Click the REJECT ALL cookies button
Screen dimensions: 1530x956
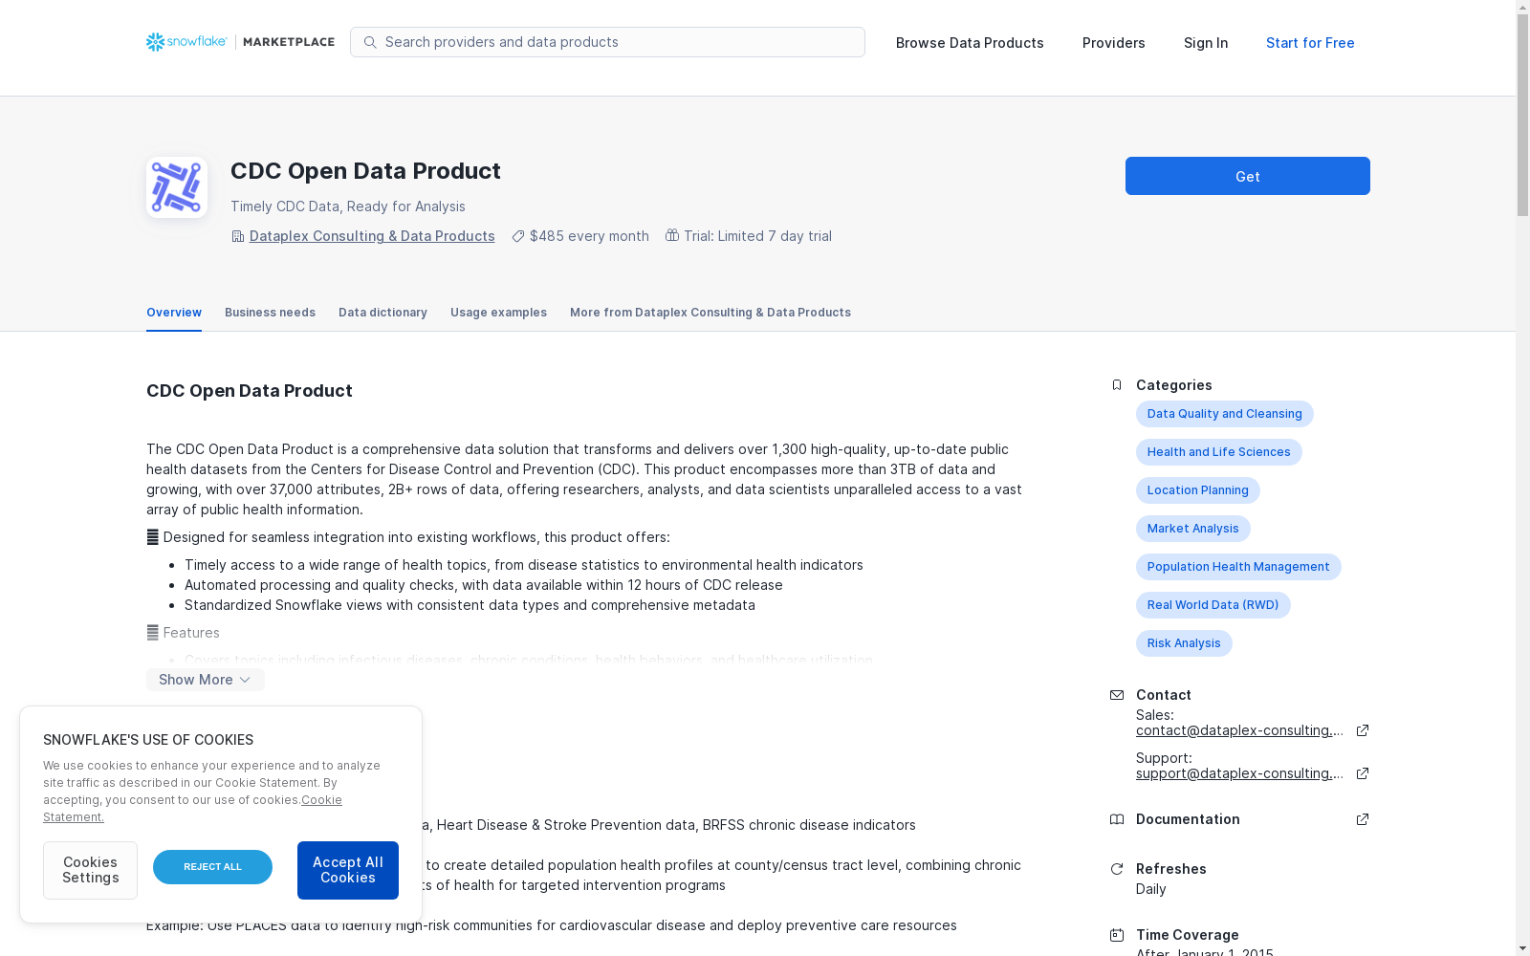[x=212, y=867]
